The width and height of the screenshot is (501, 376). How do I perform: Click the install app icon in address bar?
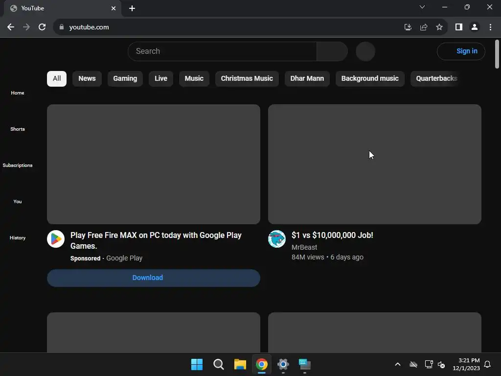pyautogui.click(x=408, y=27)
